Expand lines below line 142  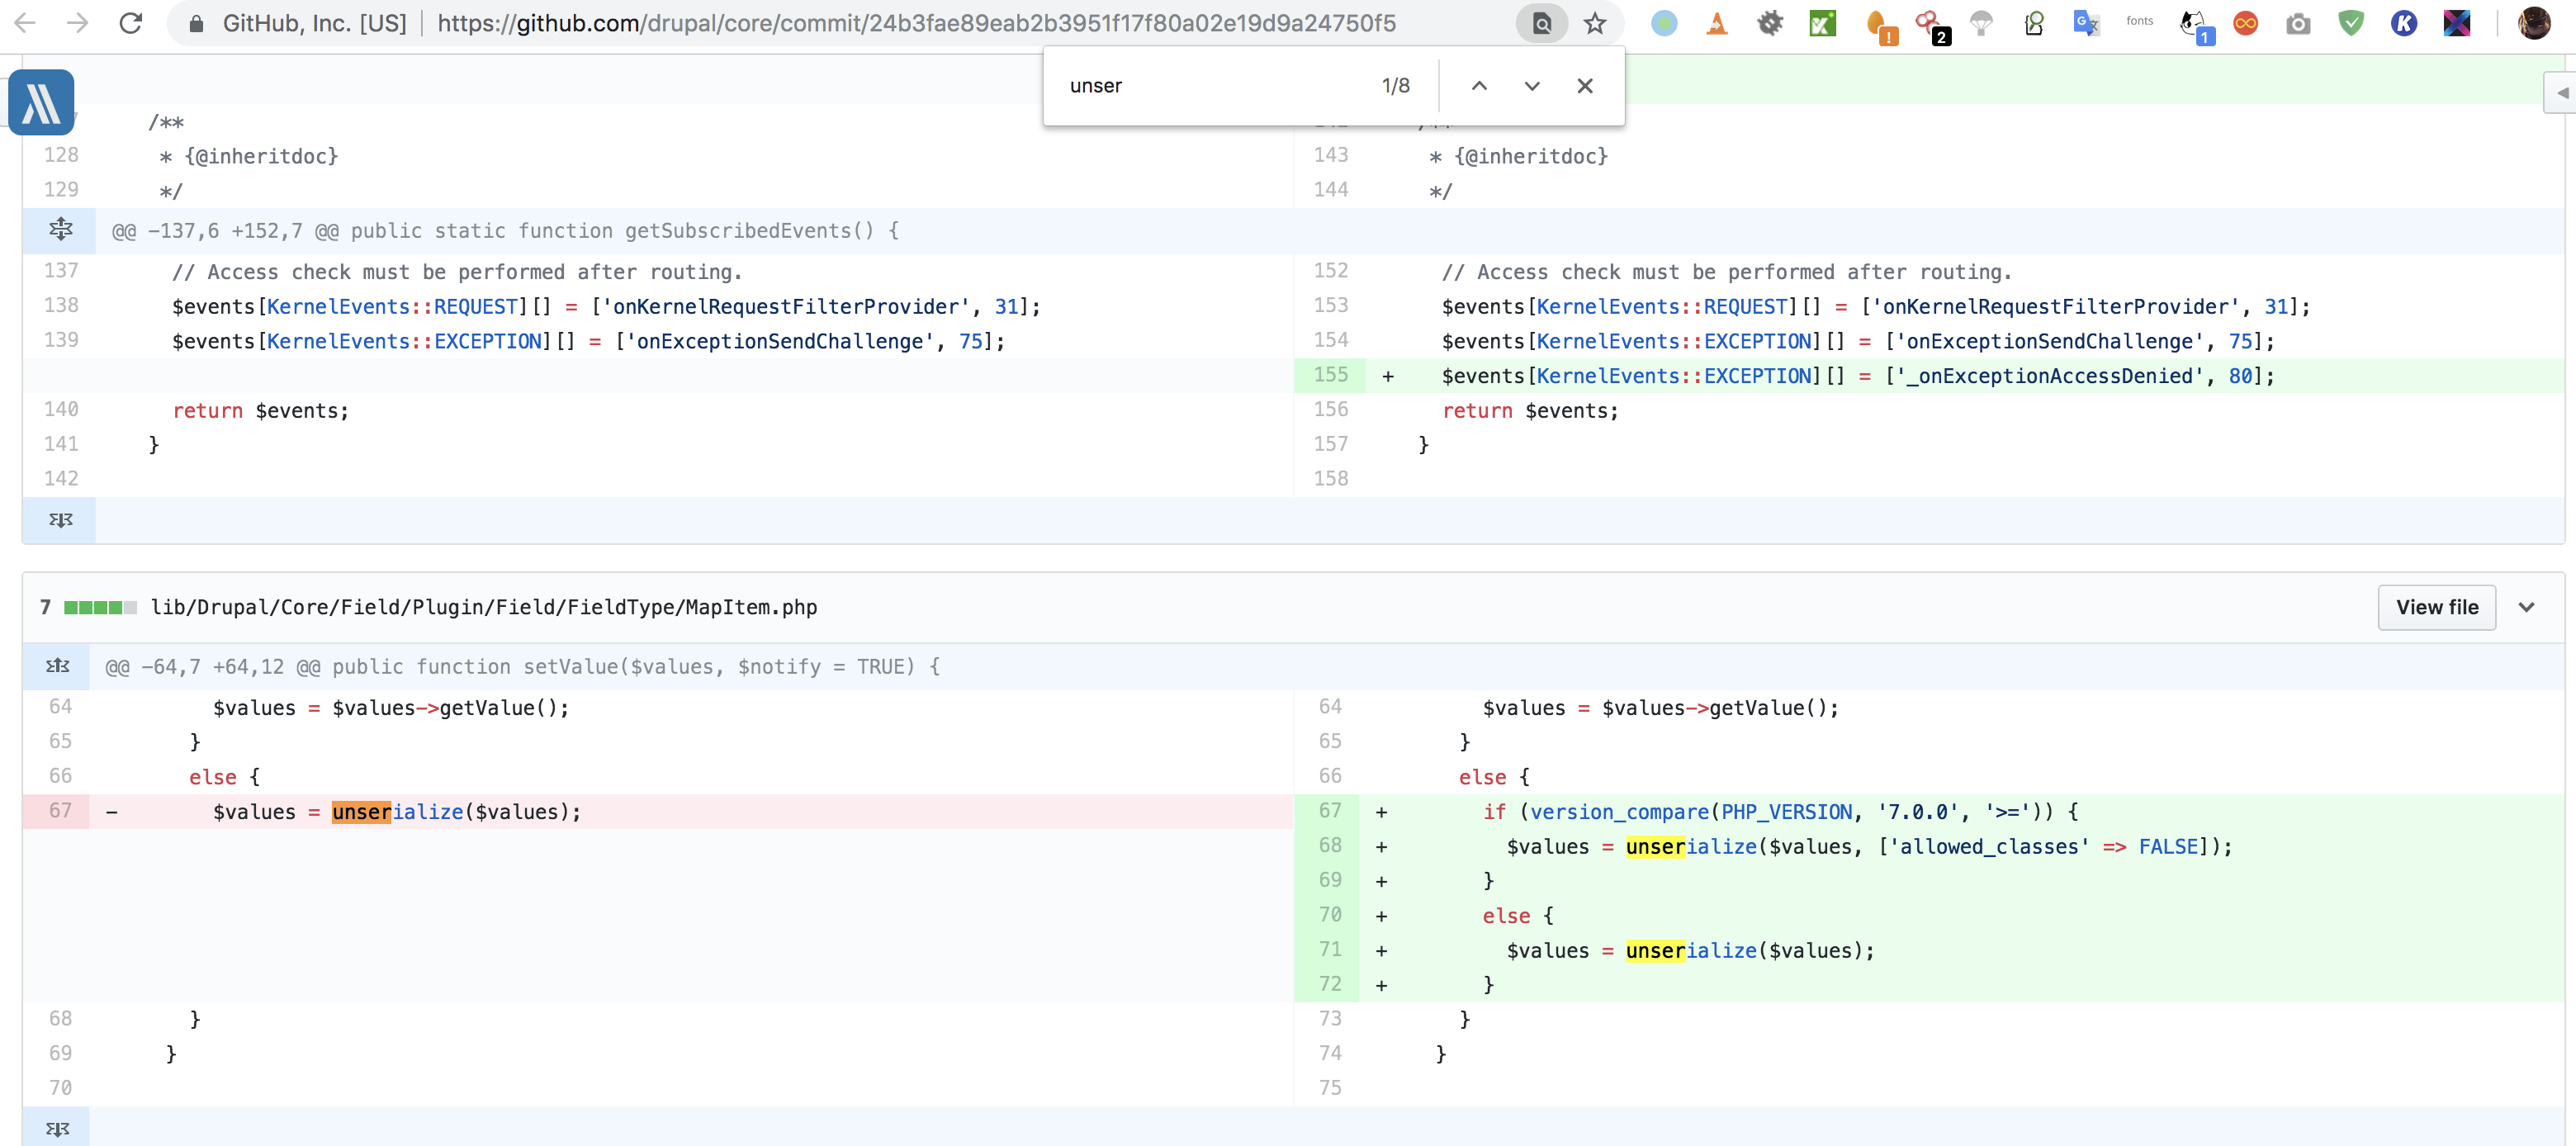60,520
